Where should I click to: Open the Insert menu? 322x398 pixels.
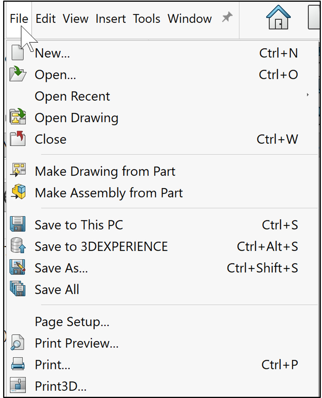point(111,18)
